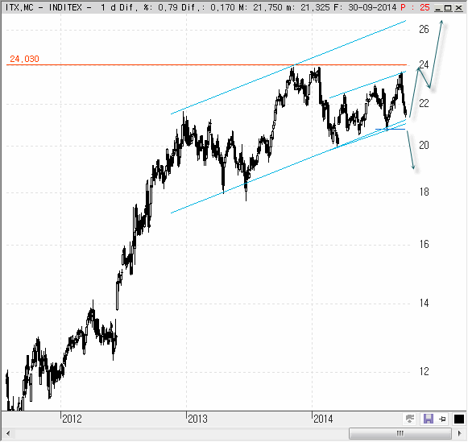Minimize the ITX.MC chart window
Image resolution: width=468 pixels, height=442 pixels.
[x=438, y=8]
